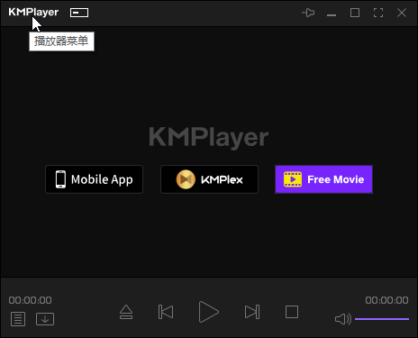Click the elapsed time 00:00:00 display
The width and height of the screenshot is (418, 338).
tap(30, 300)
